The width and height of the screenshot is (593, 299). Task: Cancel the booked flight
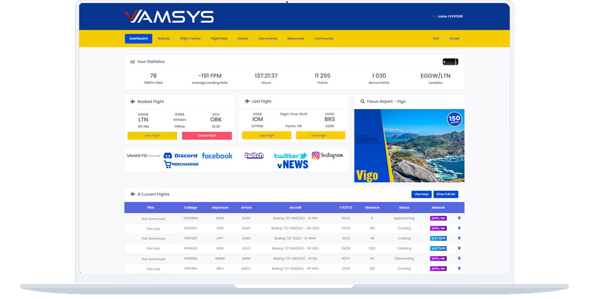[x=207, y=136]
